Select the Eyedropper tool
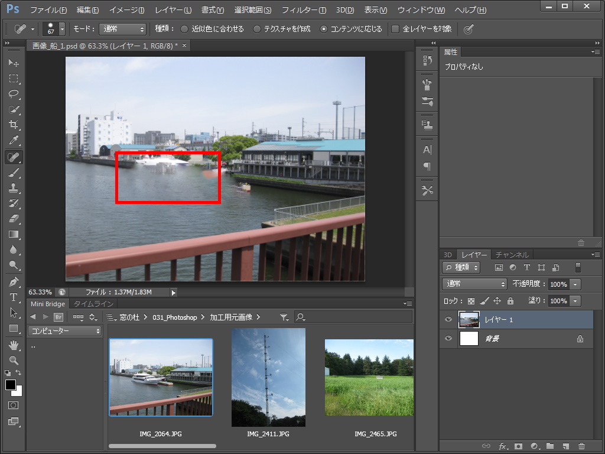 [x=14, y=141]
